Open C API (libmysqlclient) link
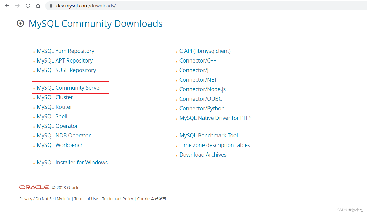 coord(205,51)
